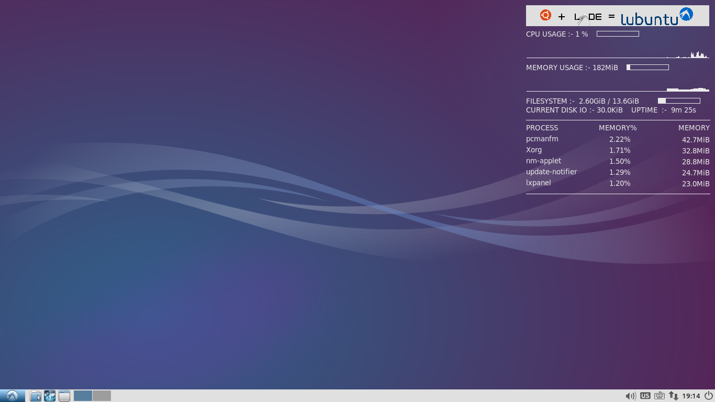The height and width of the screenshot is (402, 715).
Task: Click the US keyboard layout indicator
Action: tap(645, 396)
